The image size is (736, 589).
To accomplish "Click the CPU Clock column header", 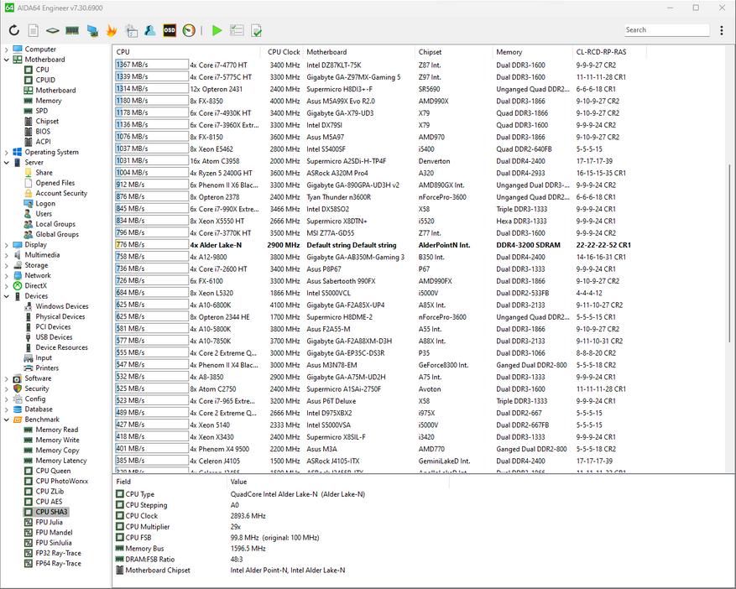I will pyautogui.click(x=284, y=52).
